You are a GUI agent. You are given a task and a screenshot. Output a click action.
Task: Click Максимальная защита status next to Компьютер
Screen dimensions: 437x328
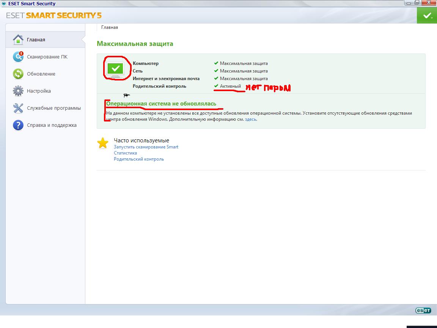(244, 63)
